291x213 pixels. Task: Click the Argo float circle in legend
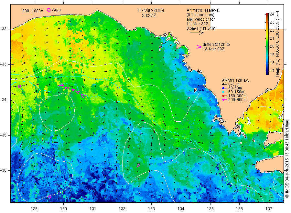pyautogui.click(x=48, y=10)
